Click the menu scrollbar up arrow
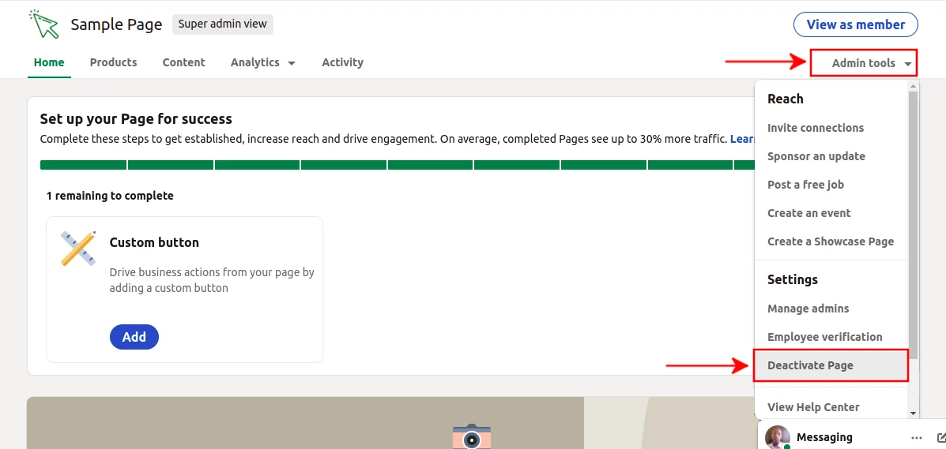This screenshot has width=946, height=449. coord(913,85)
